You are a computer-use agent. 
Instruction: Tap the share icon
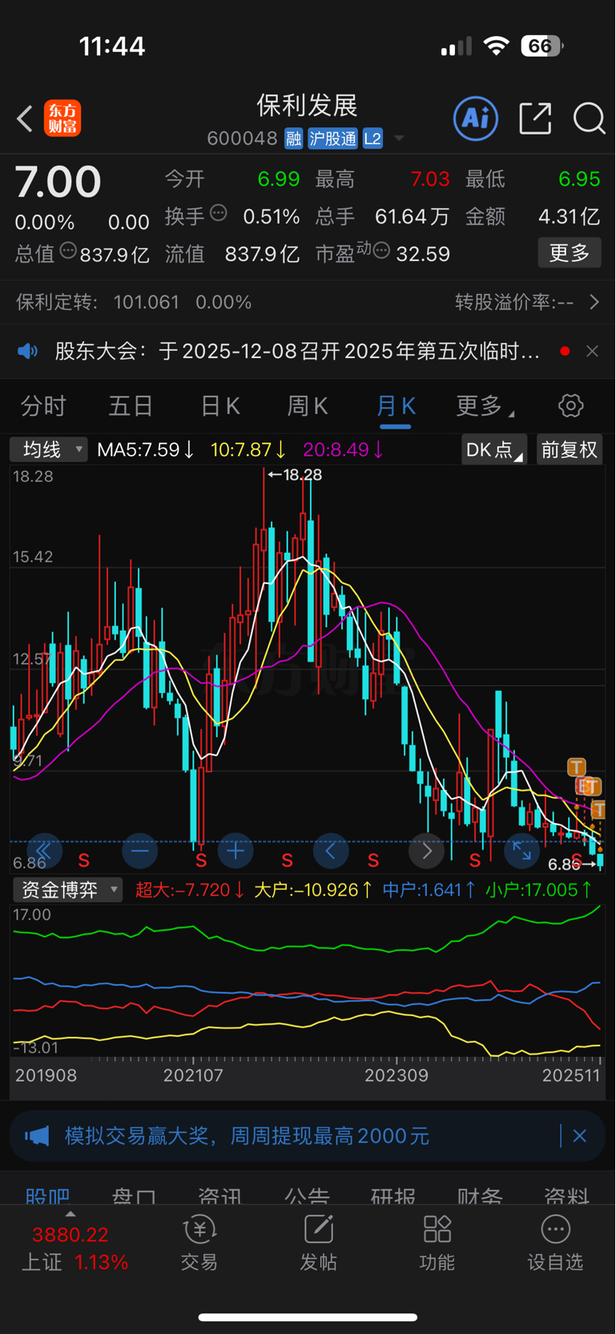(x=535, y=119)
